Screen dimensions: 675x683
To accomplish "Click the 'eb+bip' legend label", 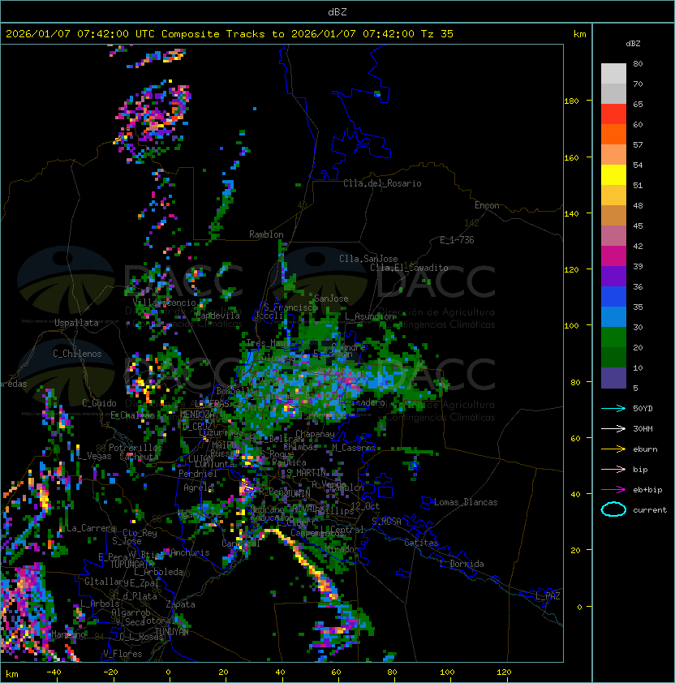I will [x=647, y=490].
